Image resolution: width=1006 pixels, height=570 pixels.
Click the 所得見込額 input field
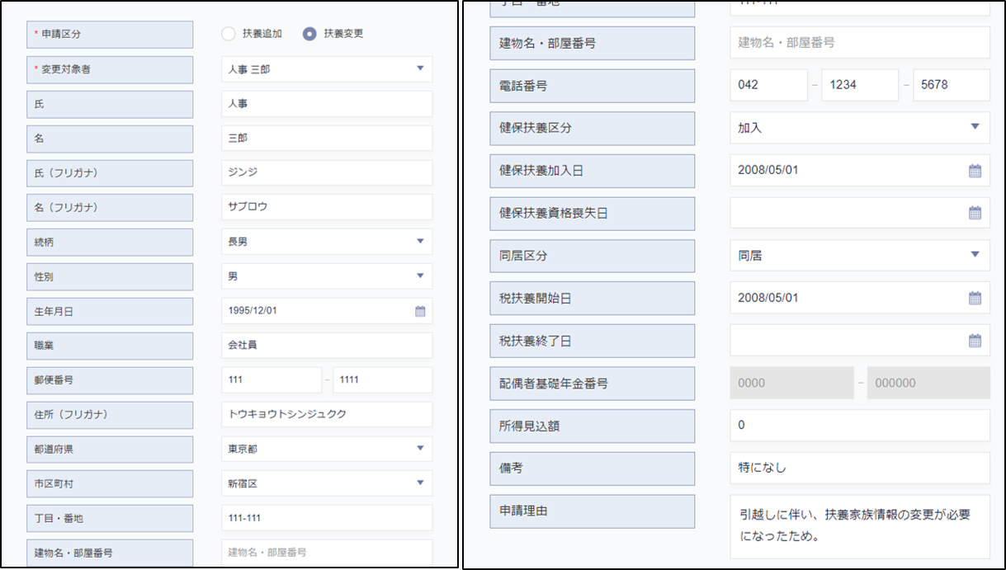pos(859,426)
